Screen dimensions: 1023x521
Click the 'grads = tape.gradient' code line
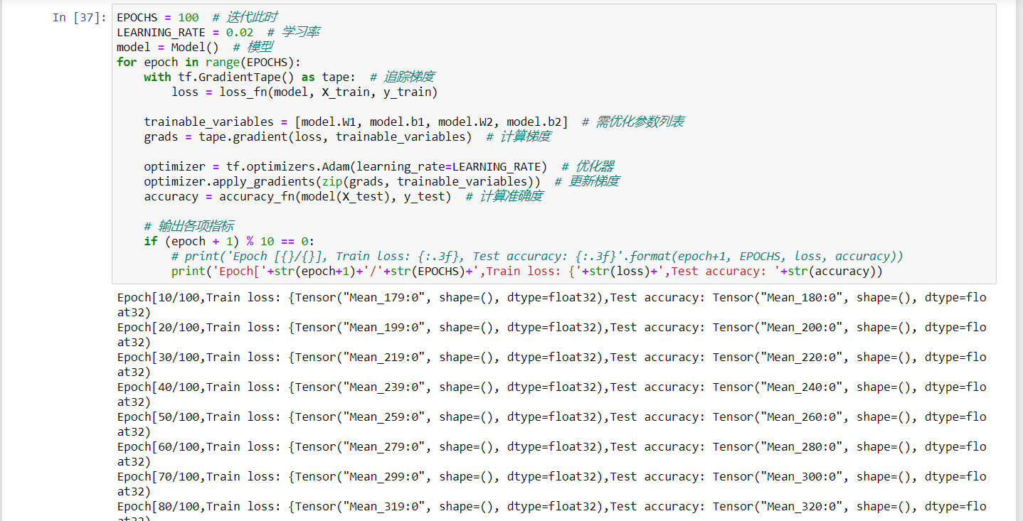click(347, 136)
